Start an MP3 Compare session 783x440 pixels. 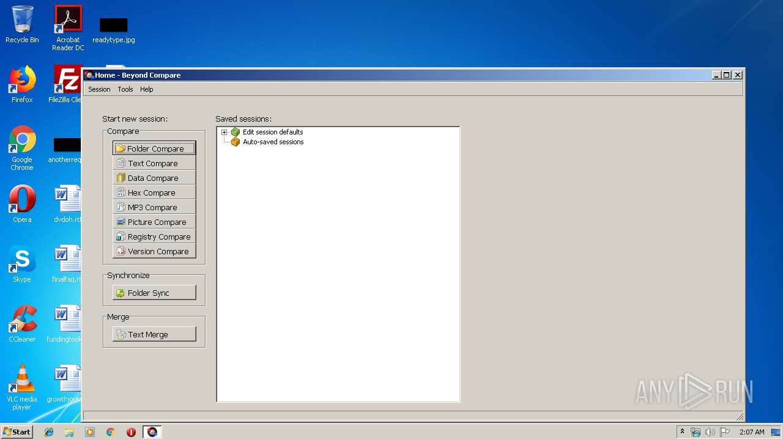154,207
